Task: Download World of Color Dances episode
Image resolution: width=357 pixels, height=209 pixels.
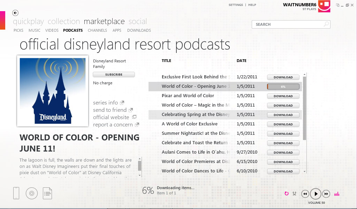Action: coord(283,171)
